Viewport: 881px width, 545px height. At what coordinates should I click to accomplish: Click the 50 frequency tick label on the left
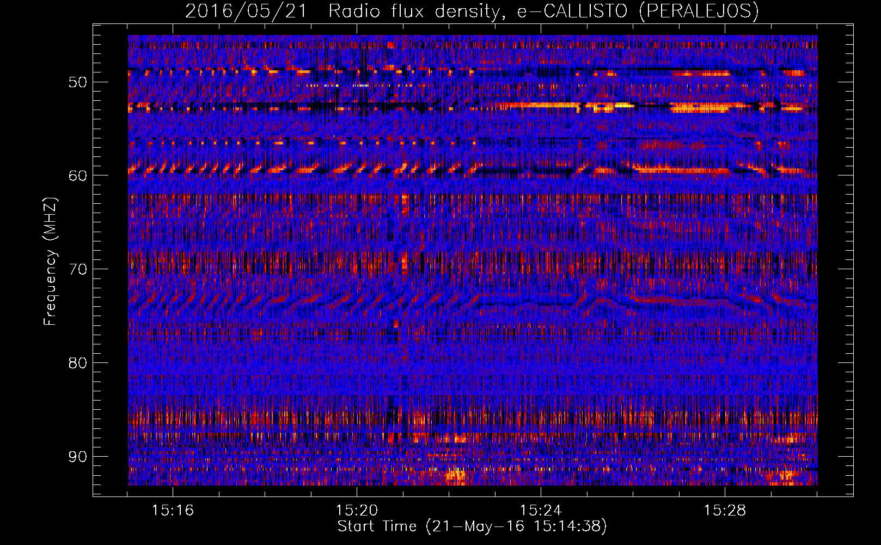click(x=78, y=82)
